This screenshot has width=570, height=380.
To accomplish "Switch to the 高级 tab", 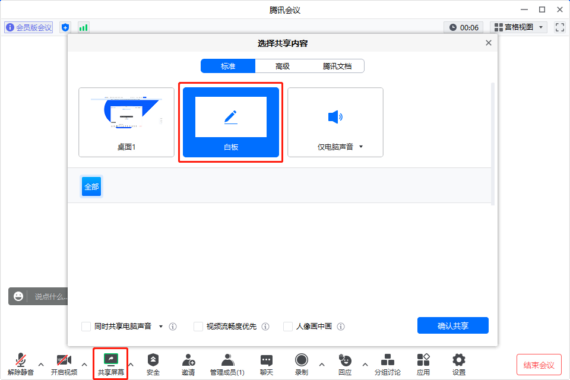I will (x=283, y=66).
